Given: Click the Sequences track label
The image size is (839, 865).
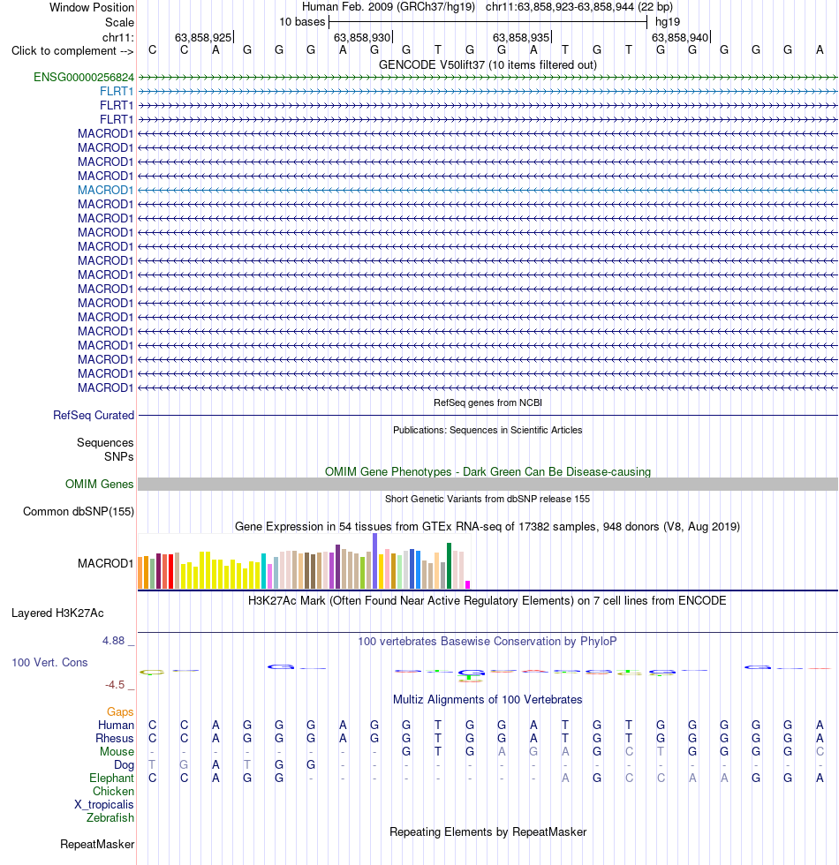Looking at the screenshot, I should click(x=105, y=442).
